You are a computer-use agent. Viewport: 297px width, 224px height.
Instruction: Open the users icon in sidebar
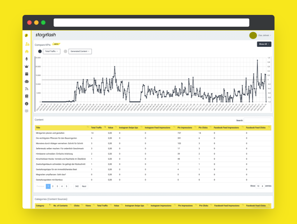27,44
